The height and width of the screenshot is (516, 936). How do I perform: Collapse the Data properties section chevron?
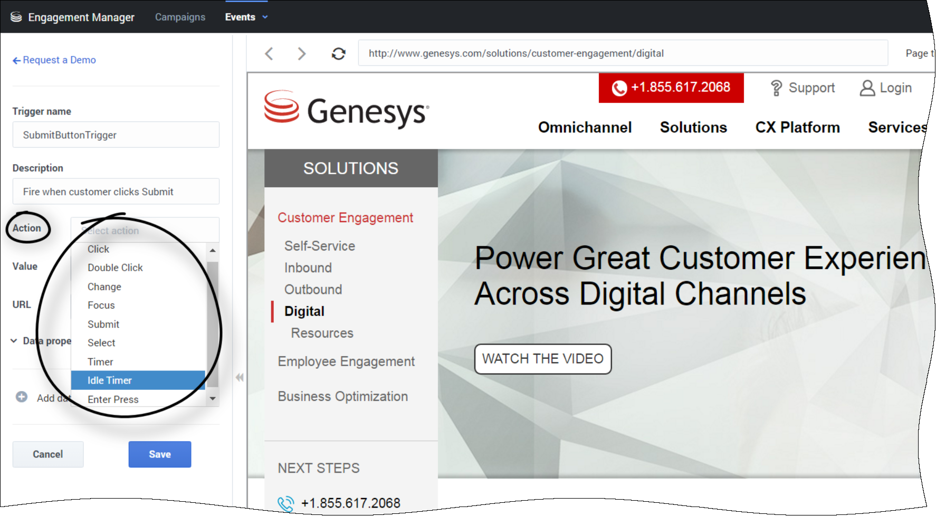click(14, 341)
